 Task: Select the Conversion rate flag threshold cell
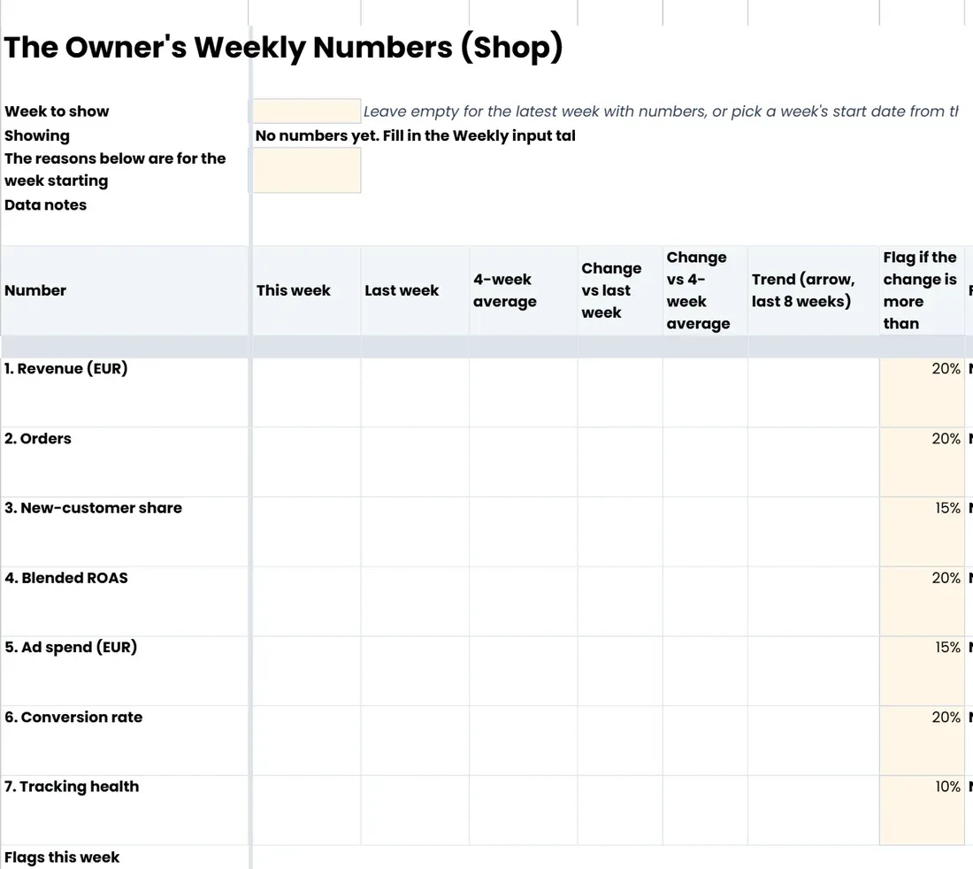coord(922,741)
